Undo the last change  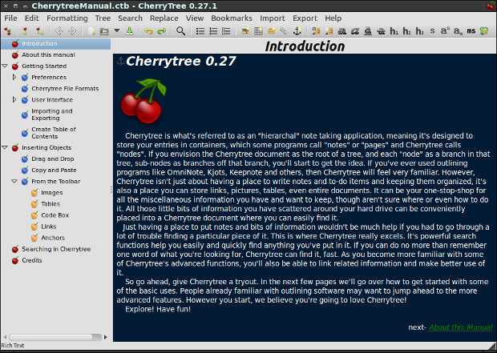(x=148, y=31)
